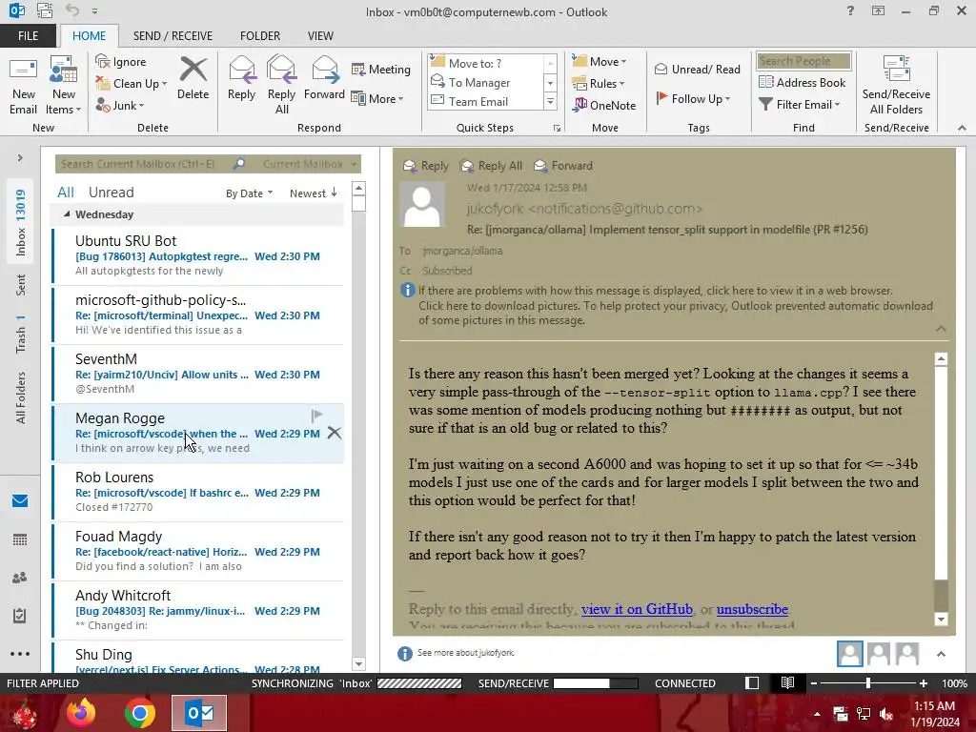Select the HOME ribbon tab
Screen dimensions: 976x732
coord(89,35)
